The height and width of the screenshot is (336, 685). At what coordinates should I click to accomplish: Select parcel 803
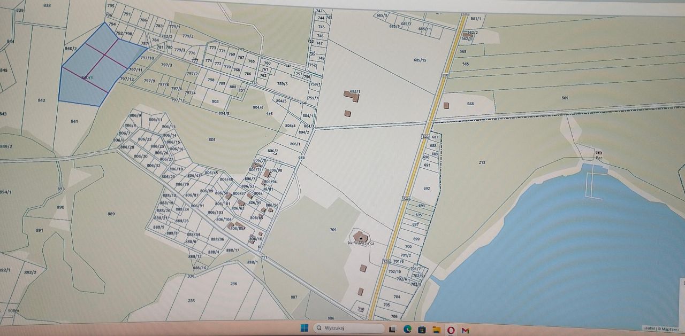click(215, 101)
